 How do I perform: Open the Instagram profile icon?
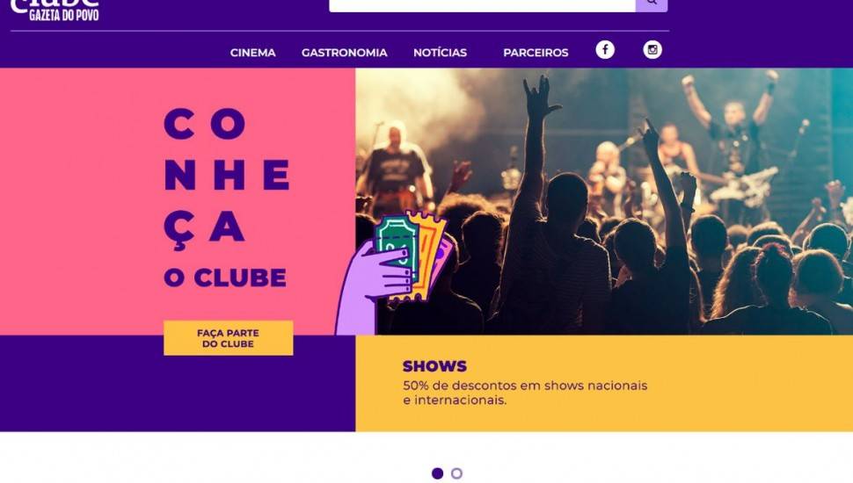click(653, 50)
